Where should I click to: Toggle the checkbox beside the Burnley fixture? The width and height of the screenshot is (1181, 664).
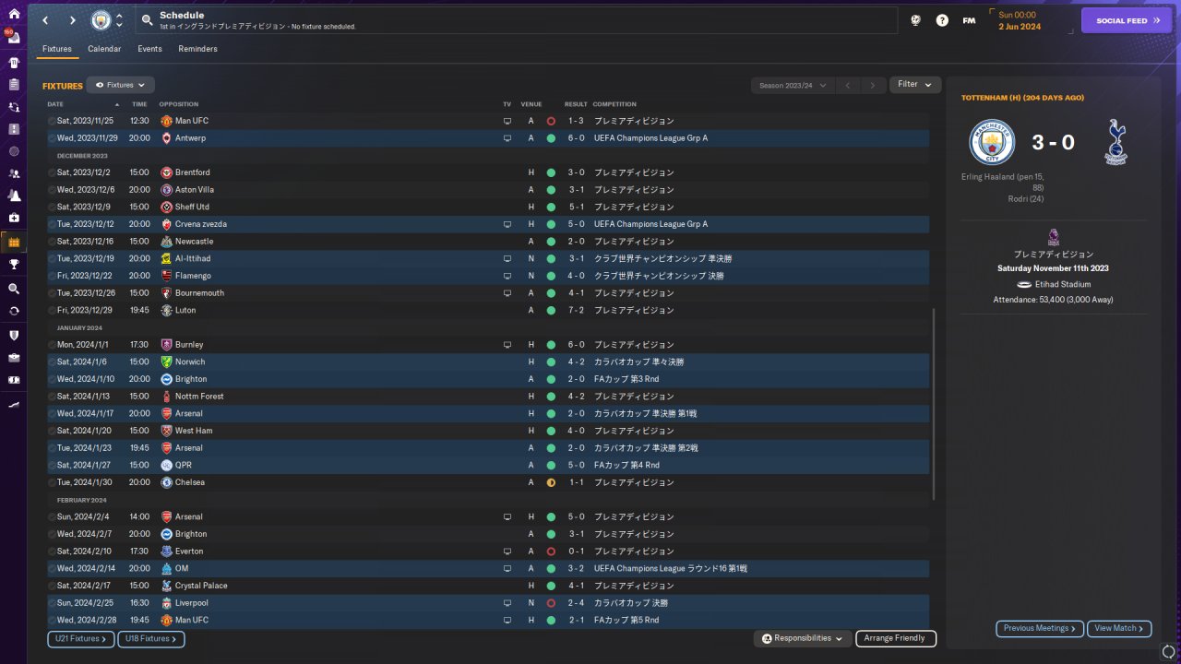coord(52,345)
